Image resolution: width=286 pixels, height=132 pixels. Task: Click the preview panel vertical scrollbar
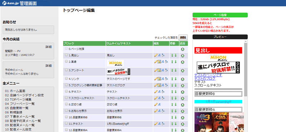(246, 69)
